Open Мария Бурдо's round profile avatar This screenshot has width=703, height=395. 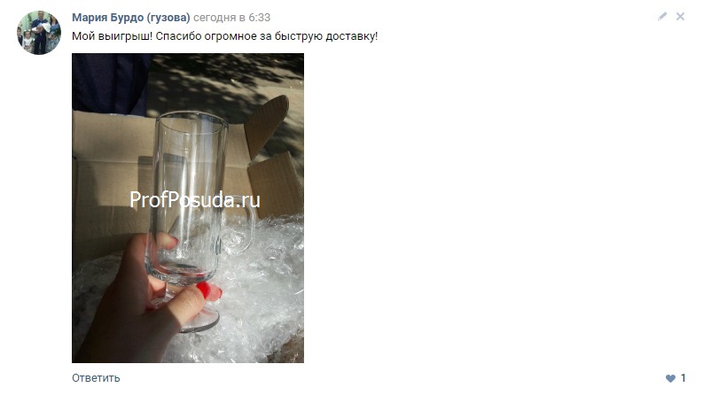tap(39, 33)
